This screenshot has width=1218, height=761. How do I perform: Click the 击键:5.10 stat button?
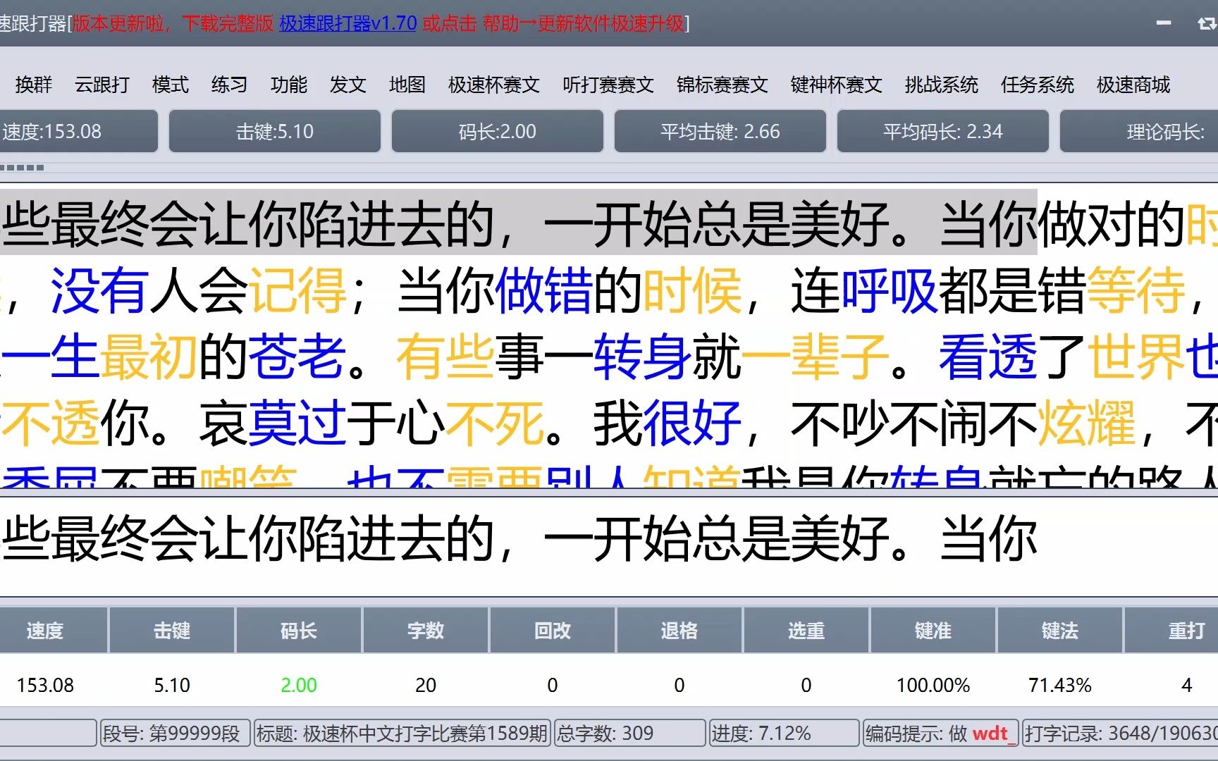pos(275,131)
